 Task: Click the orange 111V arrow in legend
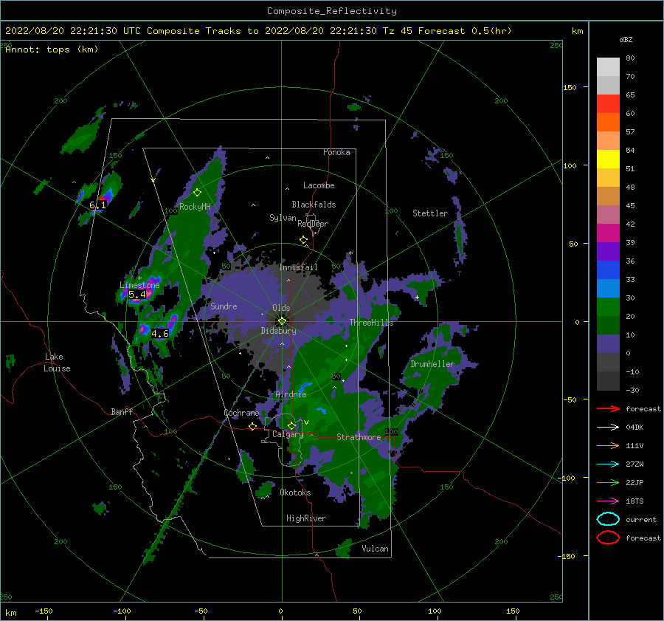click(x=608, y=445)
